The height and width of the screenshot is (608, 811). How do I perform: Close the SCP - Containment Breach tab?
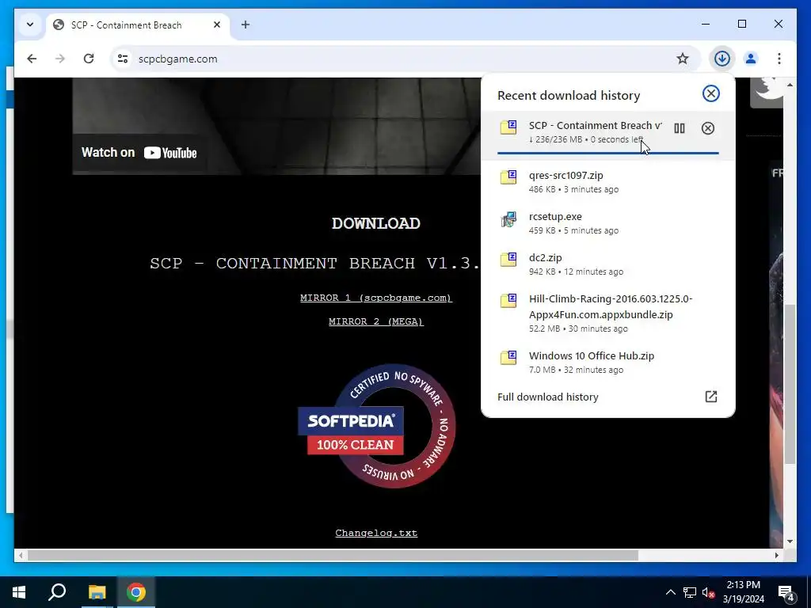(x=217, y=25)
